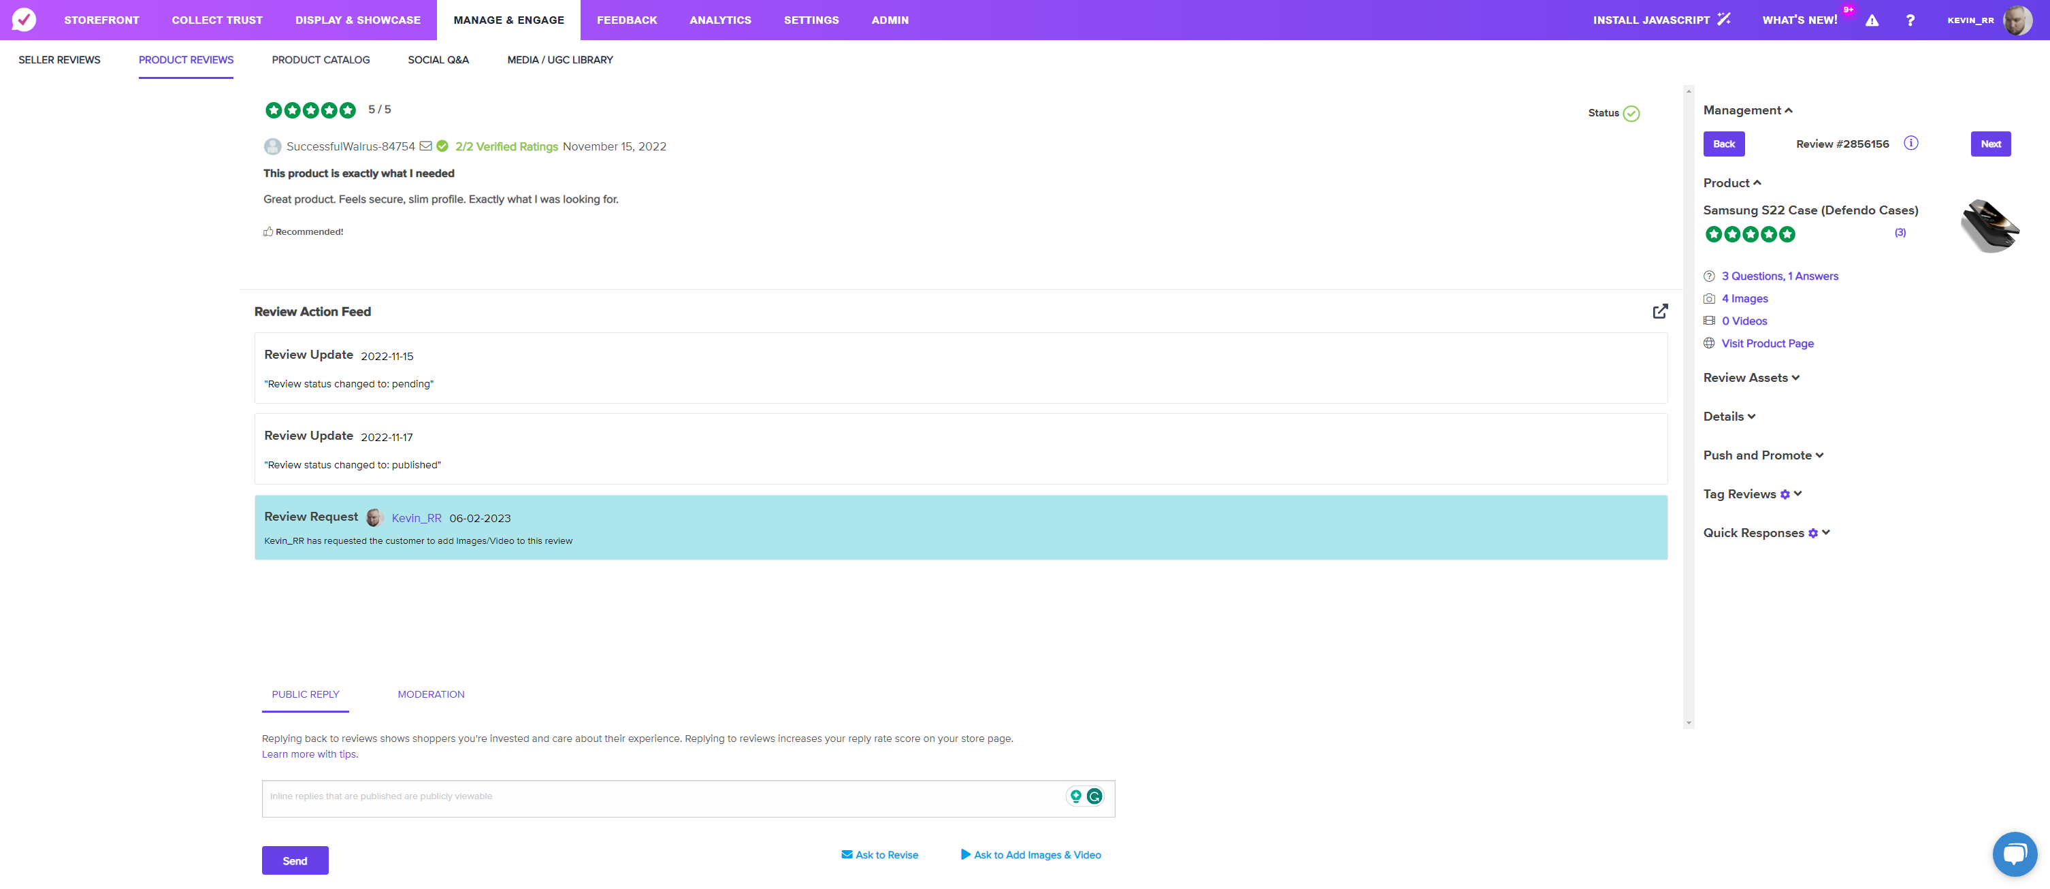Click the magic wand Install JavaScript icon
This screenshot has height=889, width=2050.
1724,19
